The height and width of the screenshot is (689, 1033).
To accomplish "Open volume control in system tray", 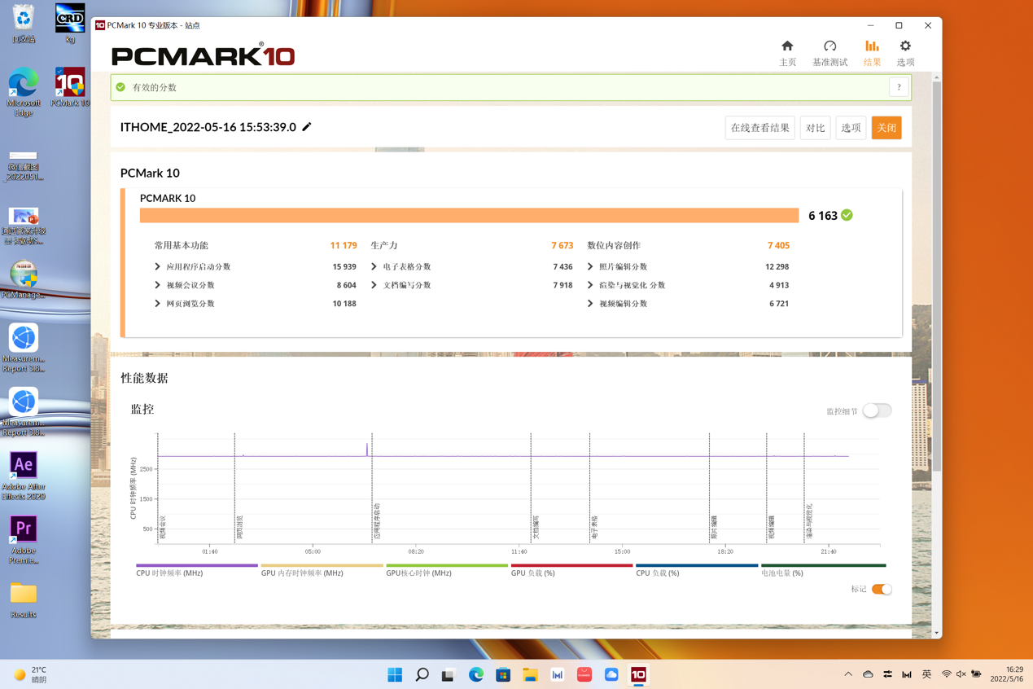I will tap(961, 674).
